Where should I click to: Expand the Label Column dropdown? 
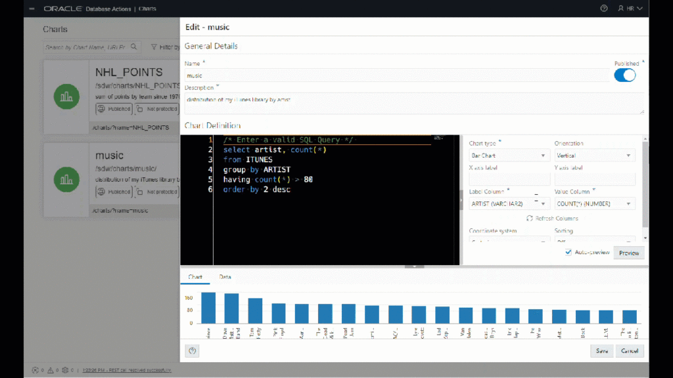click(x=509, y=204)
